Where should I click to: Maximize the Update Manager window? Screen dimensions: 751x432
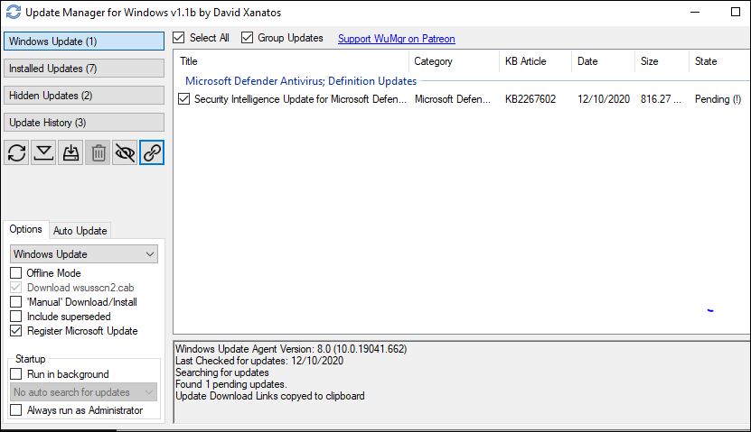click(734, 14)
